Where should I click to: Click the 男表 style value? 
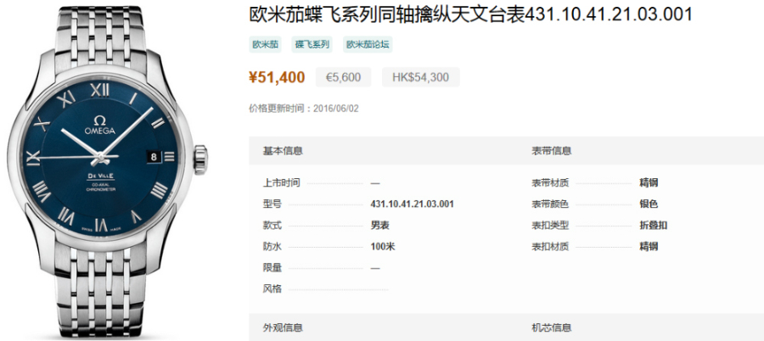tap(380, 226)
